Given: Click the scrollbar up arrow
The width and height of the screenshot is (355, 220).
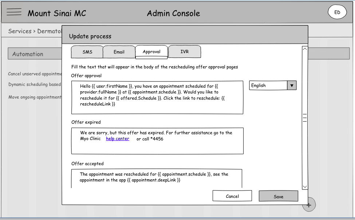Looking at the screenshot, I should (x=305, y=49).
